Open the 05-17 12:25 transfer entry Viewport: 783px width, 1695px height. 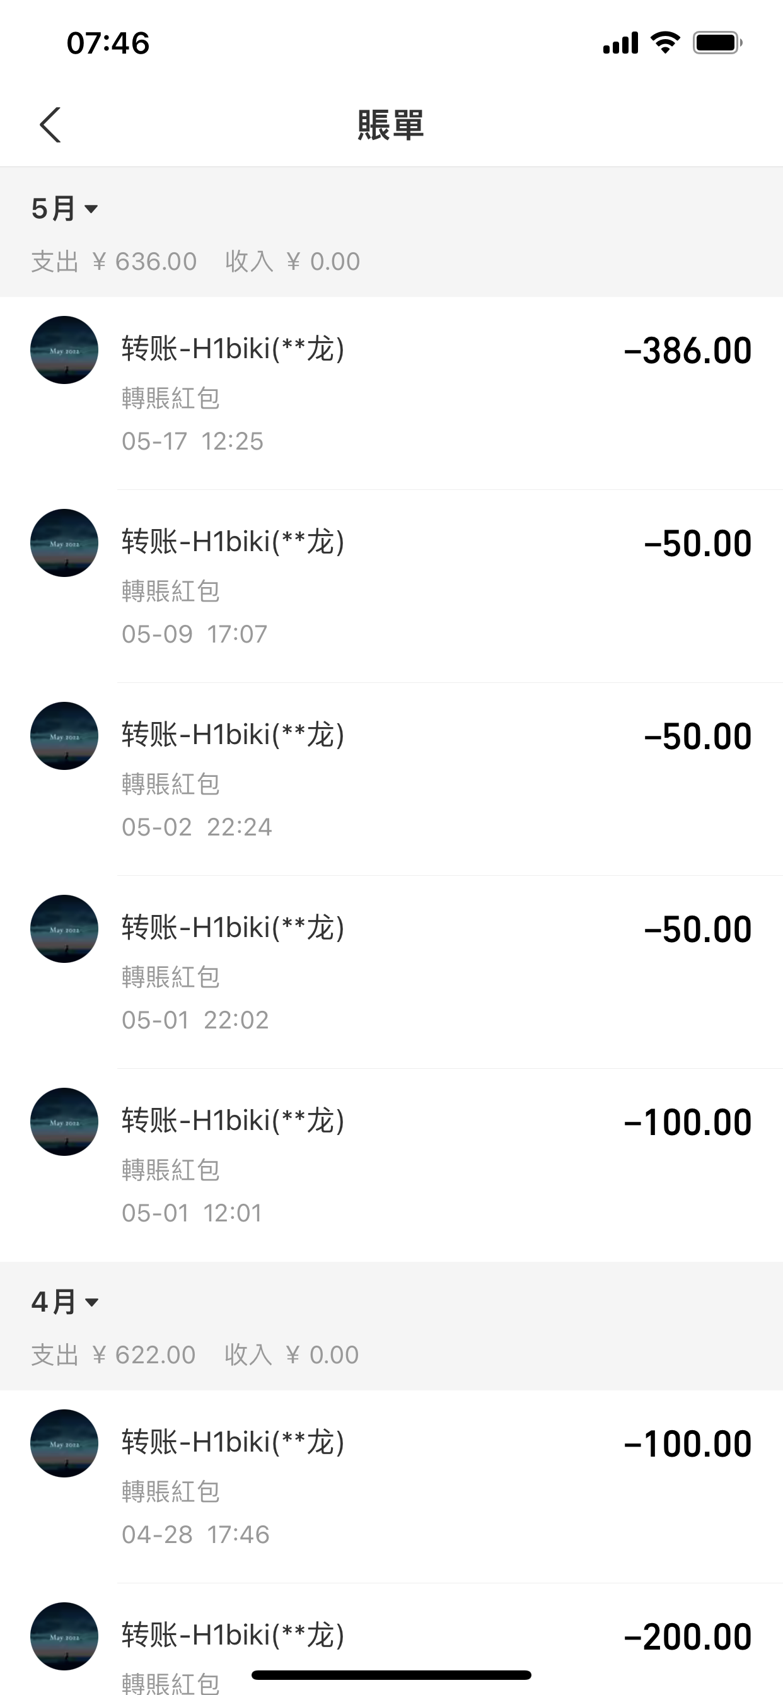coord(391,393)
